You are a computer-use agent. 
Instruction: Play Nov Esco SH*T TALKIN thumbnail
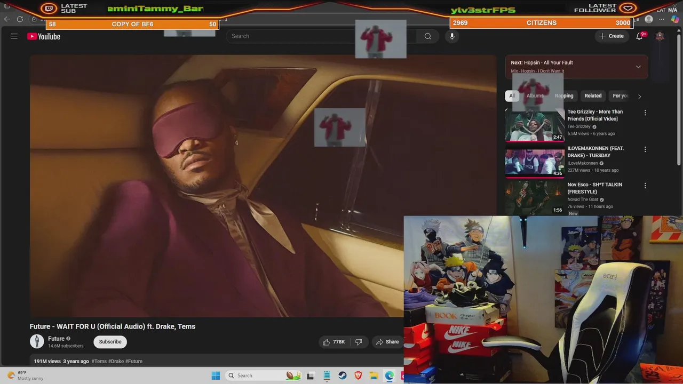click(535, 197)
